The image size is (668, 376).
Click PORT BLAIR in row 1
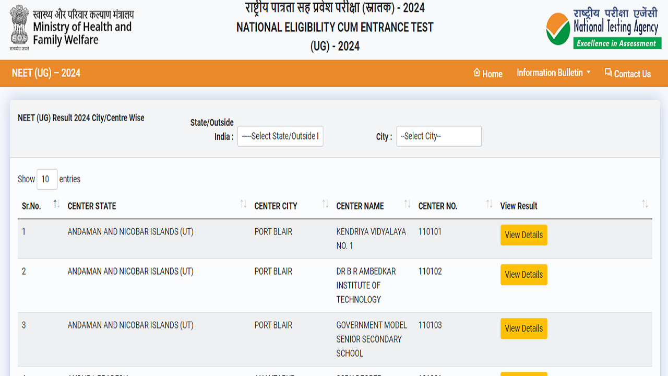point(273,231)
